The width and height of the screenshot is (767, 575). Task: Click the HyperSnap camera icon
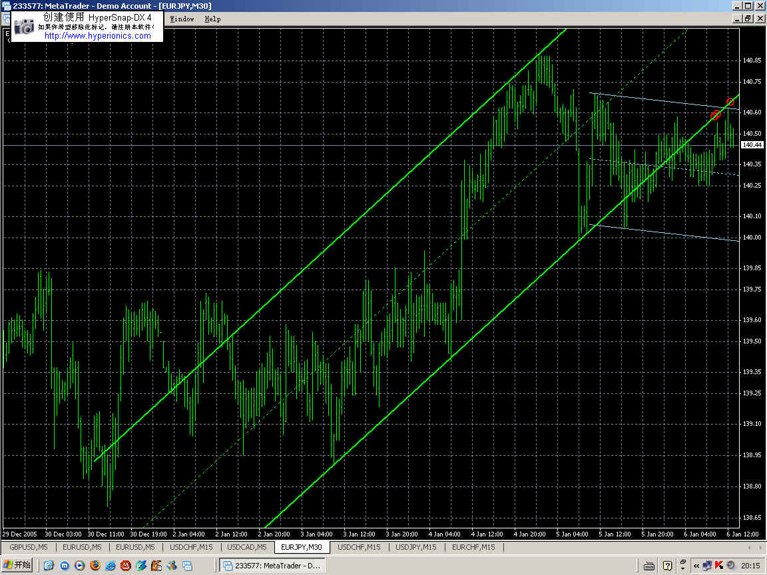[x=24, y=27]
